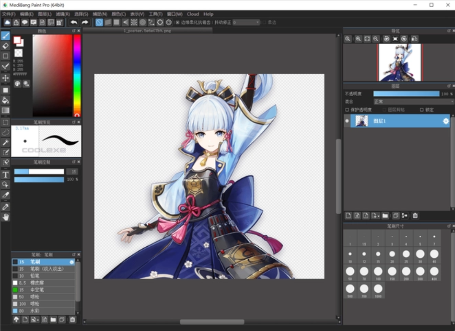Select the Bucket fill tool

click(x=5, y=100)
